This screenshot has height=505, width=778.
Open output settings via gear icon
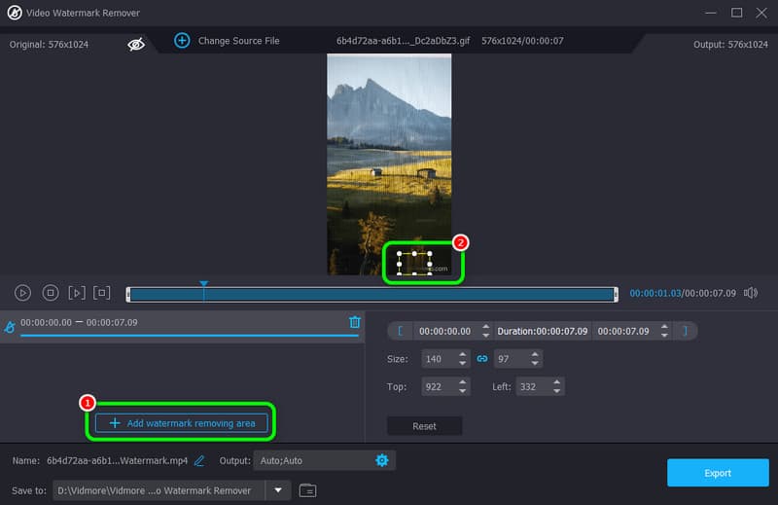point(382,460)
